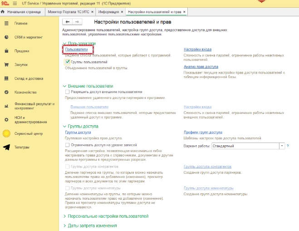The height and width of the screenshot is (231, 299).
Task: Go back using the left arrow button
Action: (x=68, y=22)
